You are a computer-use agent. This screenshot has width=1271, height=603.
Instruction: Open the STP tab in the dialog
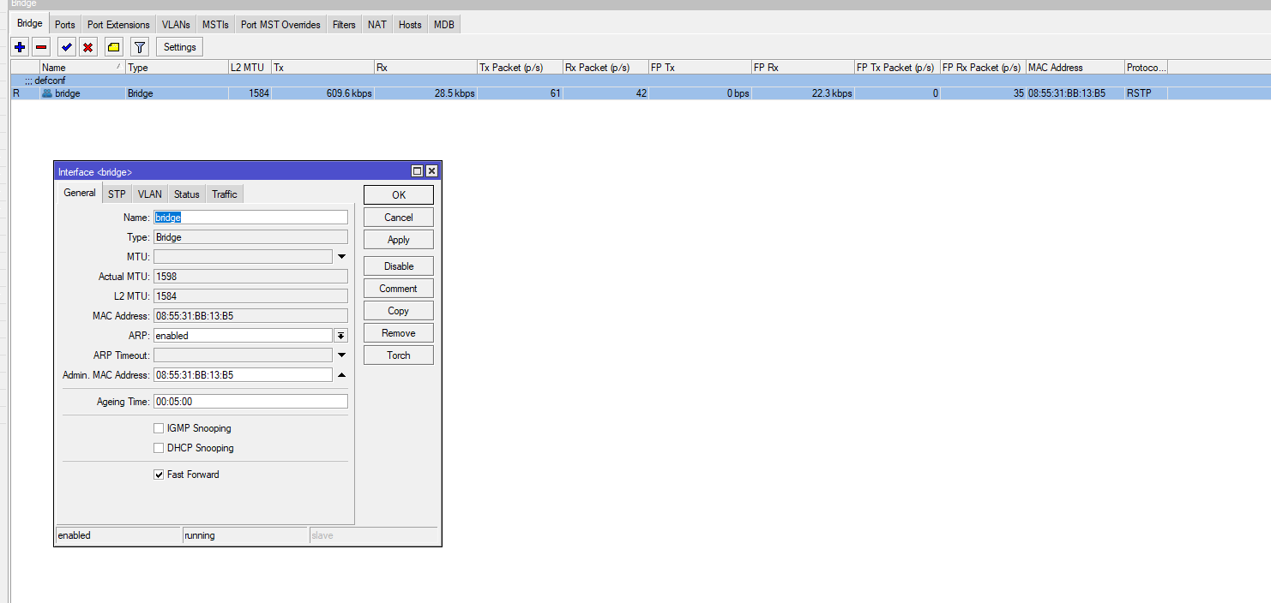[x=117, y=194]
